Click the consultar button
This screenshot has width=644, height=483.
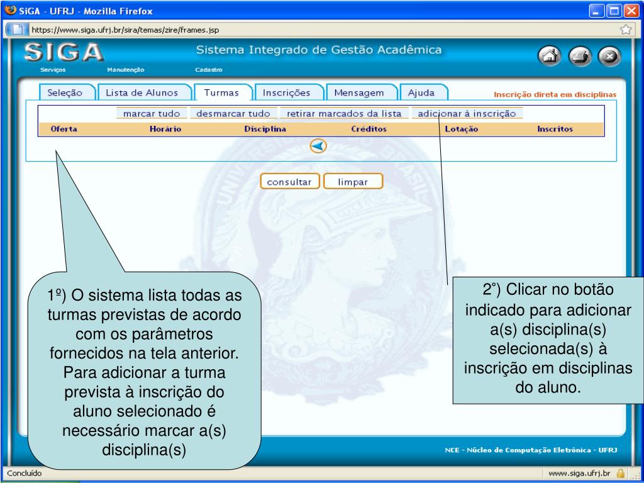[289, 182]
